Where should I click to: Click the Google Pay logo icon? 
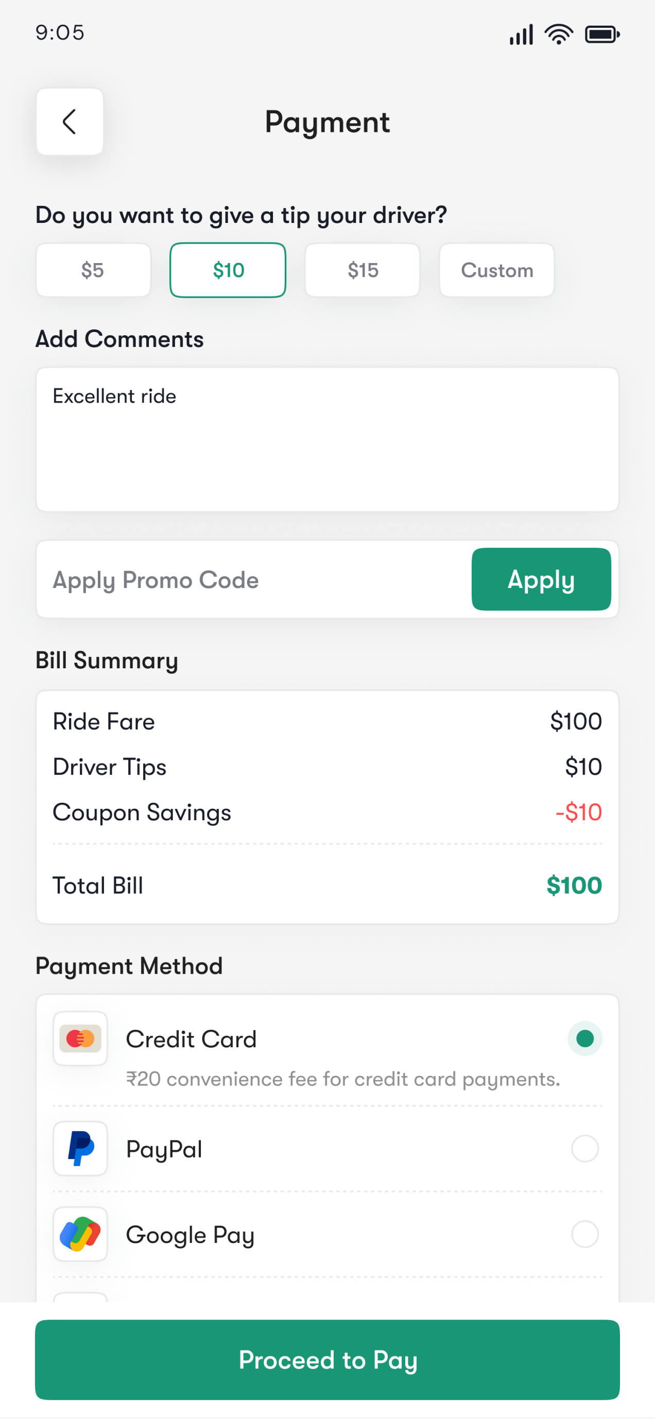(x=80, y=1234)
